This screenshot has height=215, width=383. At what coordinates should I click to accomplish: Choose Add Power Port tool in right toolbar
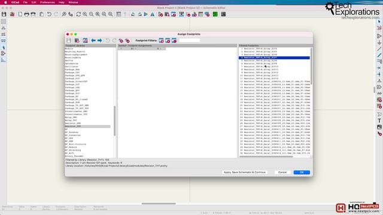[x=379, y=42]
